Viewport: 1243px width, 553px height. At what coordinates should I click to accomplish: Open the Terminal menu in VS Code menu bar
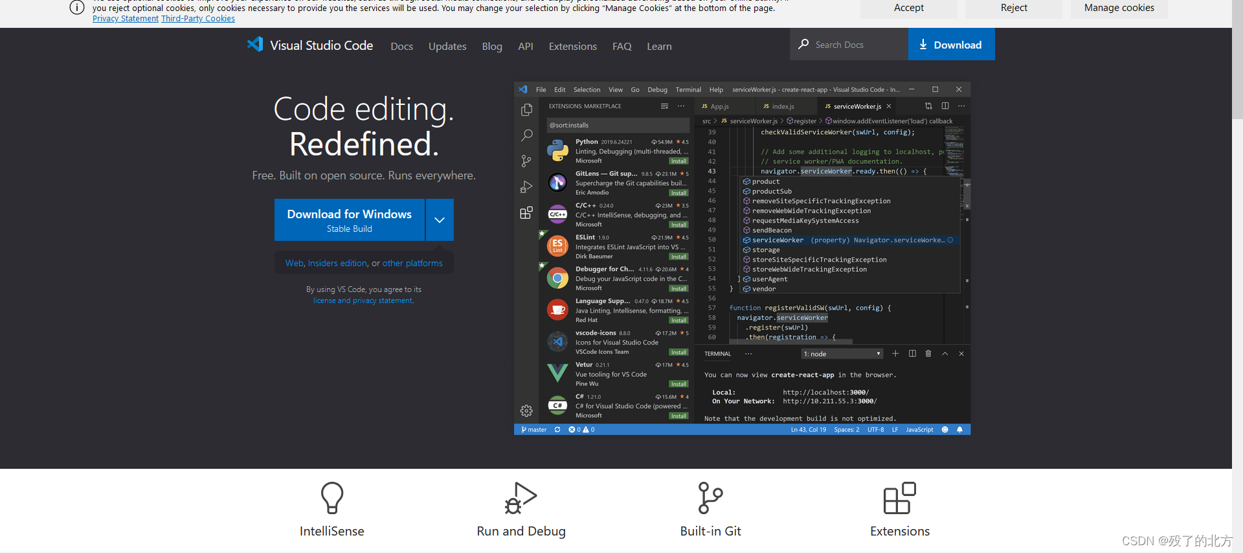(688, 89)
